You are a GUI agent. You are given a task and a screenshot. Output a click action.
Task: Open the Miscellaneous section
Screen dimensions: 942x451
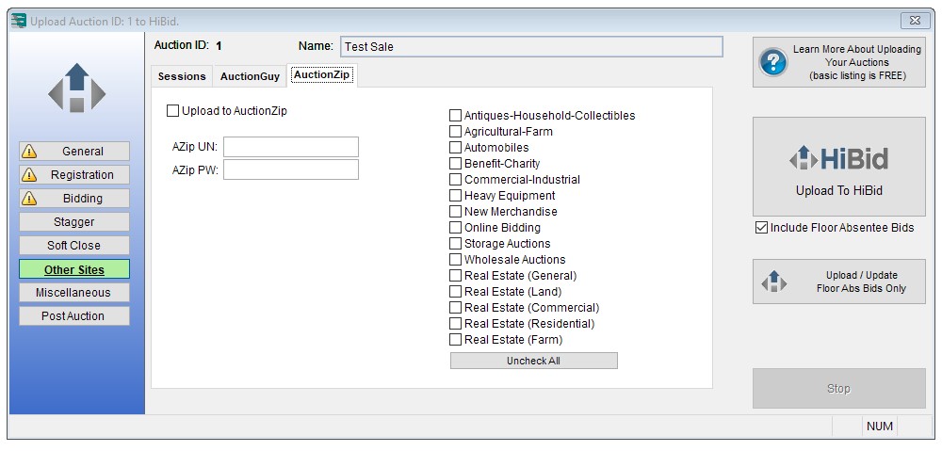(73, 293)
